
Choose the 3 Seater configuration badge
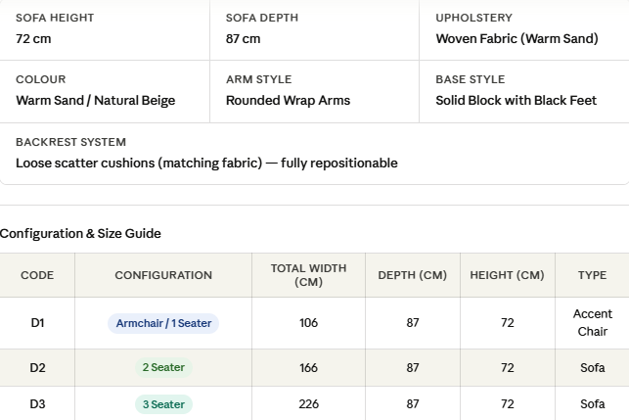163,404
